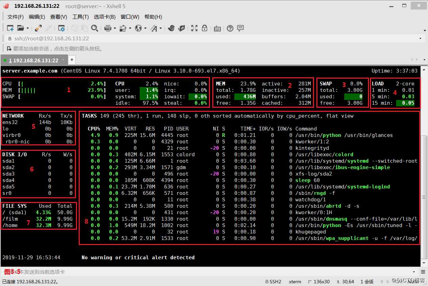428x286 pixels.
Task: Click the server.example.com hostname text
Action: click(30, 71)
